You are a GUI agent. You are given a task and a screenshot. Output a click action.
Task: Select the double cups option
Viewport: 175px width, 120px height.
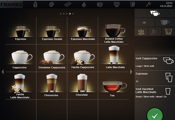(x=155, y=13)
